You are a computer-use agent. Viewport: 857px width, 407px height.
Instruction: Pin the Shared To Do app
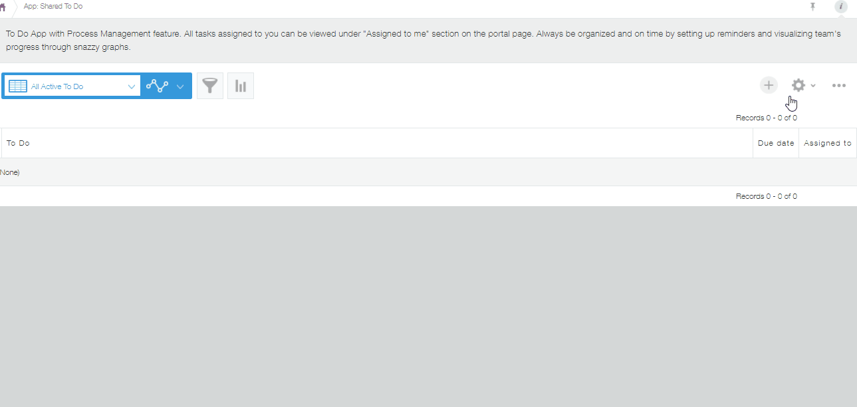pos(812,7)
